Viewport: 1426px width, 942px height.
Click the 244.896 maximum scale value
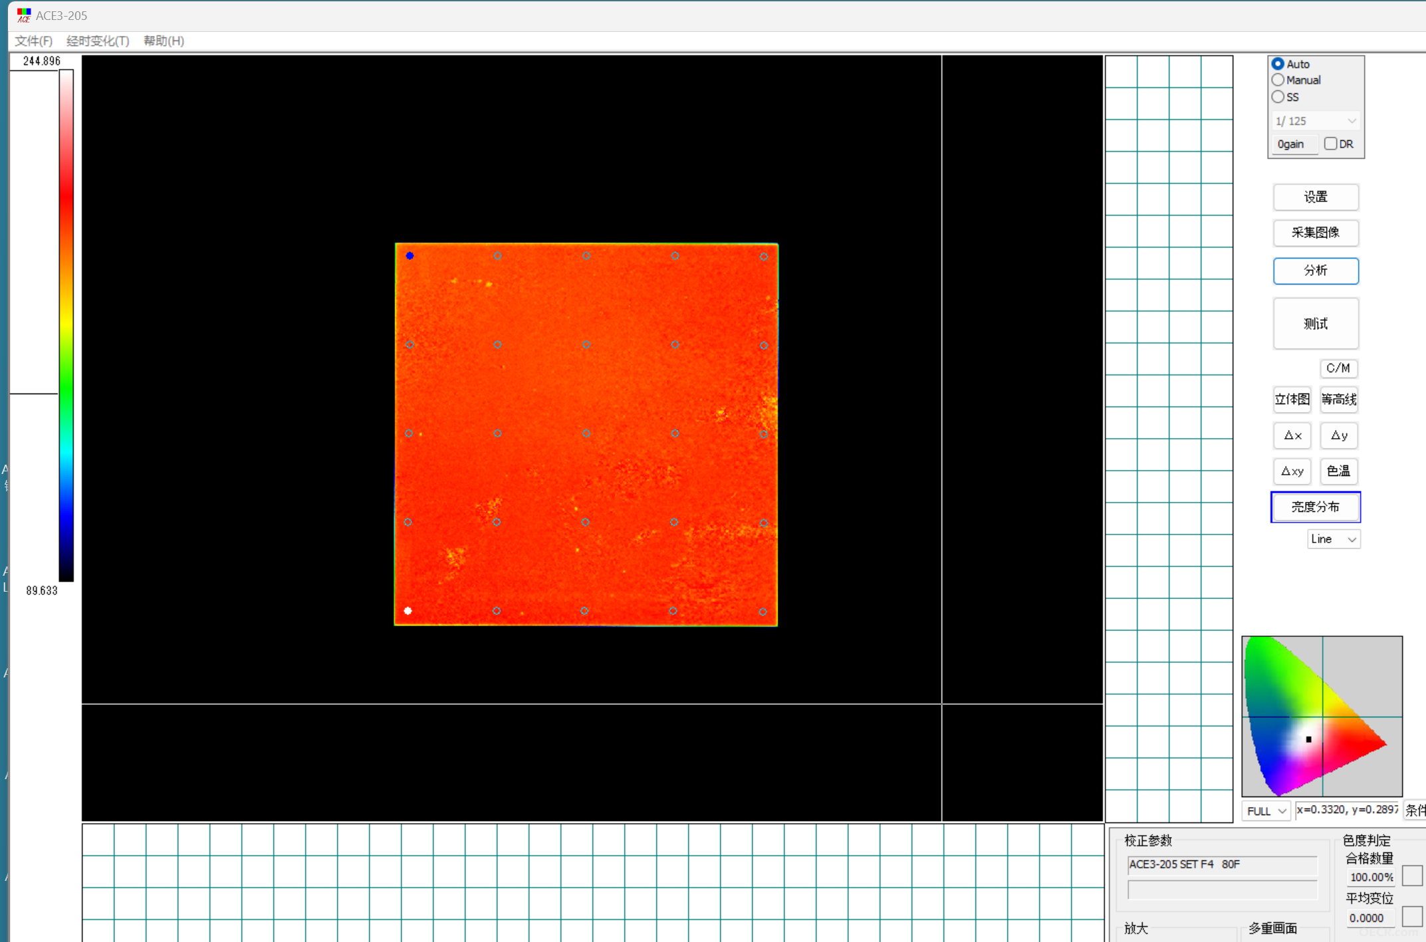pyautogui.click(x=41, y=61)
